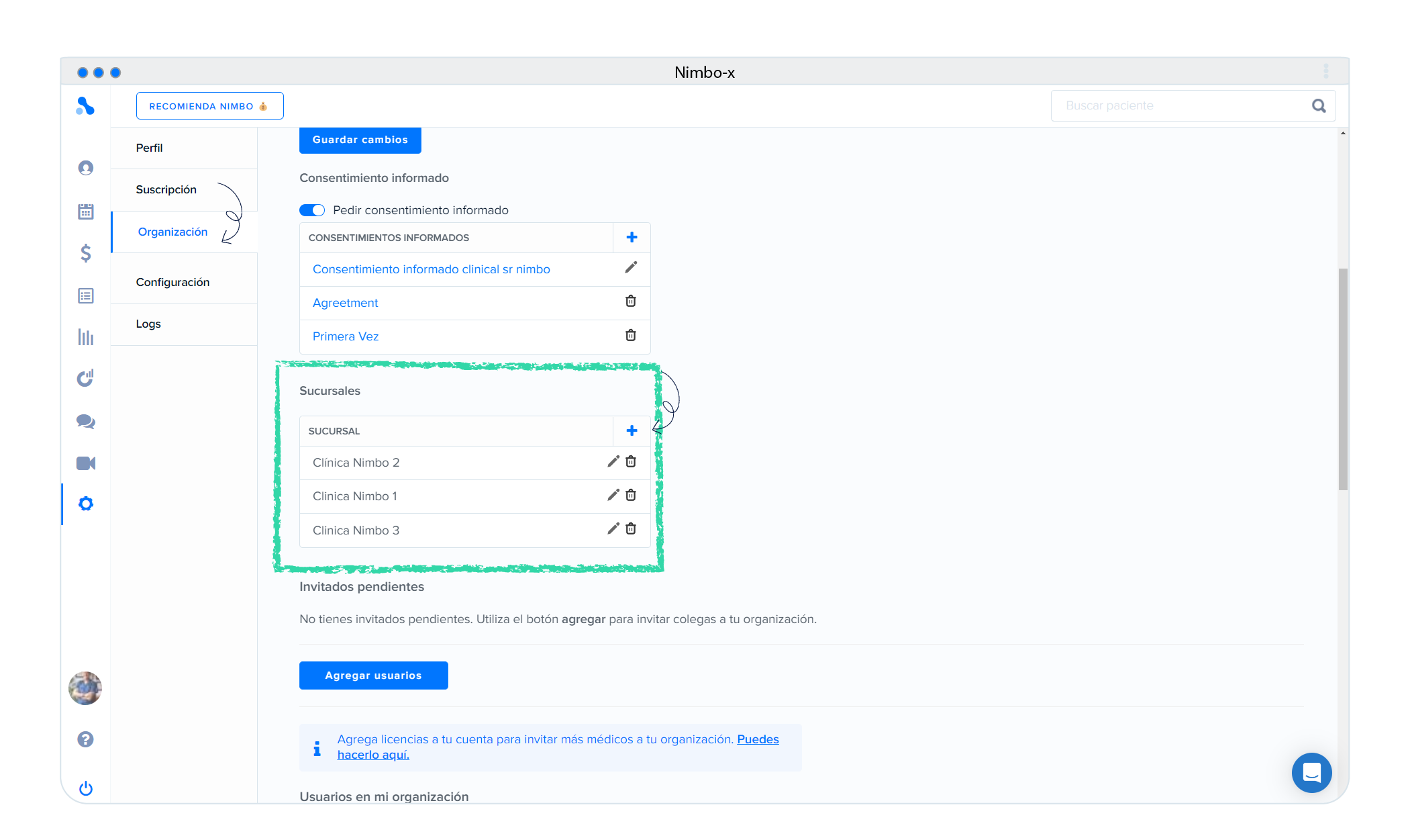Screen dimensions: 1410x840
Task: Toggle Pedir consentimiento informado switch
Action: [312, 210]
